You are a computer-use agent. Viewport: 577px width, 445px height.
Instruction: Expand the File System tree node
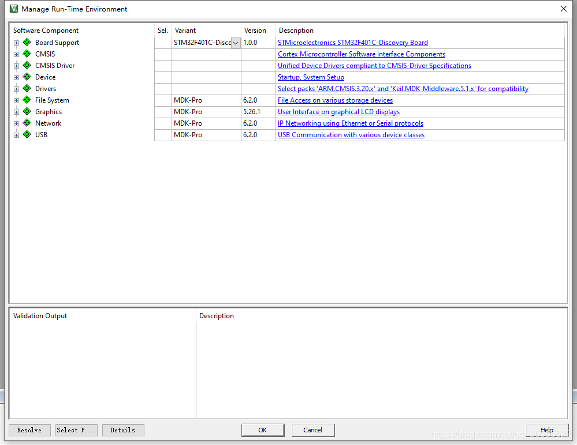point(16,101)
